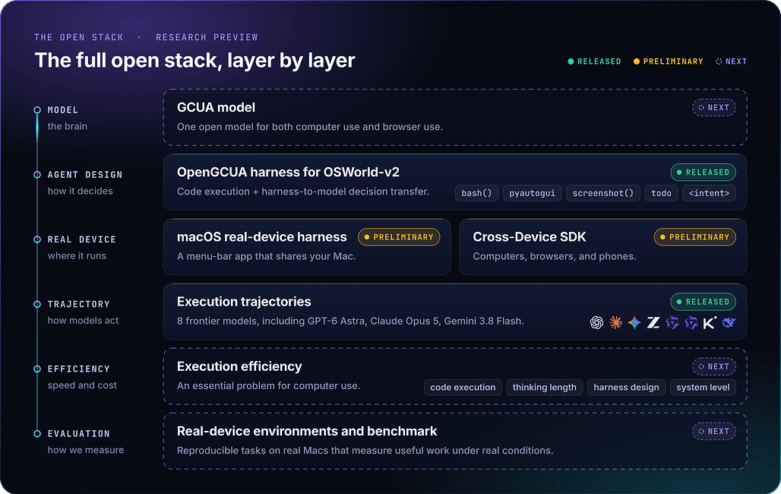
Task: Click the NEXT legend entry in header
Action: (731, 62)
